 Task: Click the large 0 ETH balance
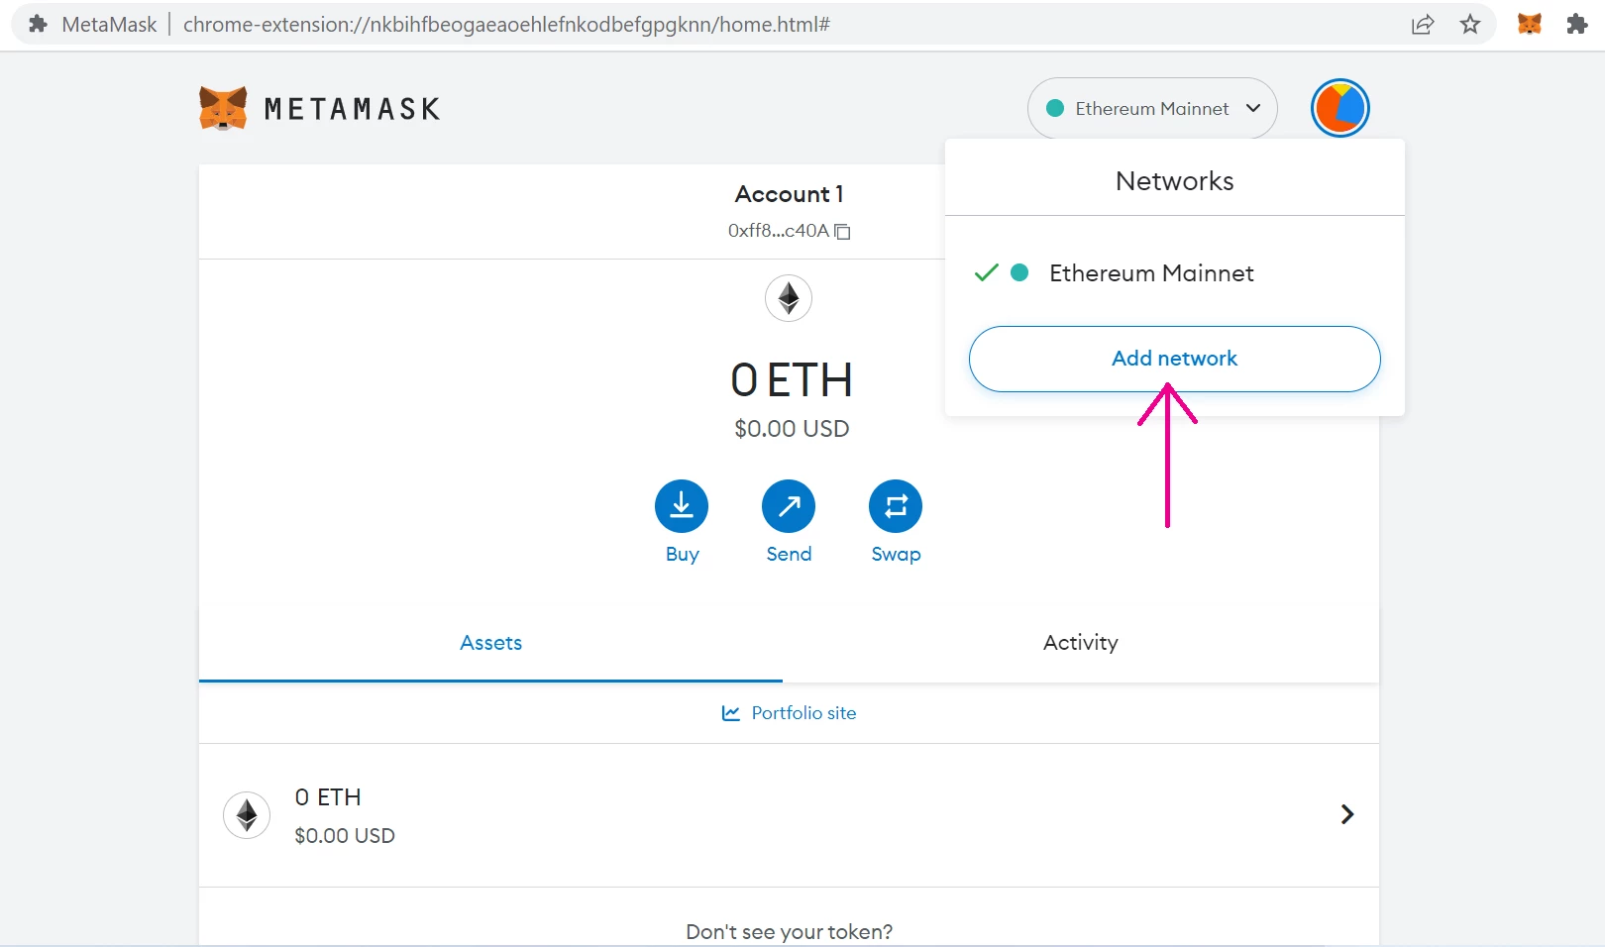click(x=792, y=380)
